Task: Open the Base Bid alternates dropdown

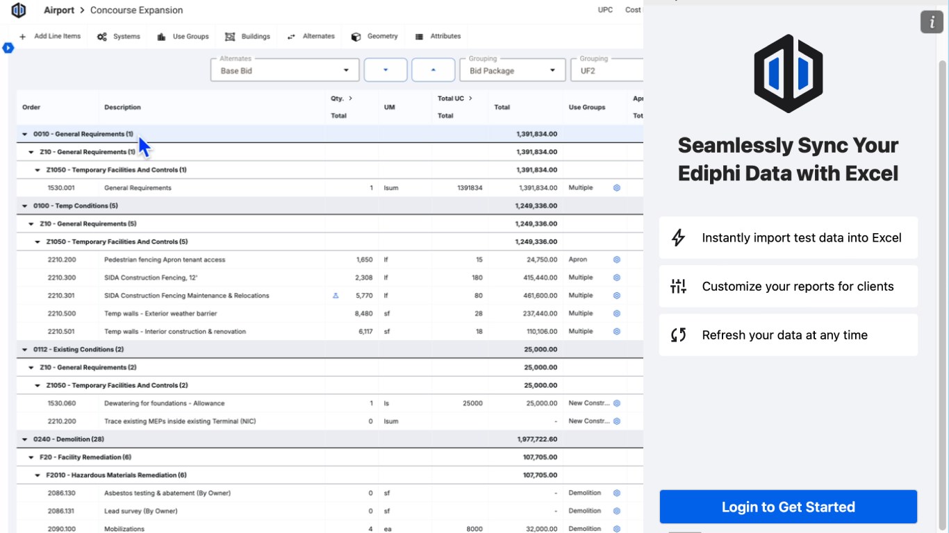Action: [x=285, y=70]
